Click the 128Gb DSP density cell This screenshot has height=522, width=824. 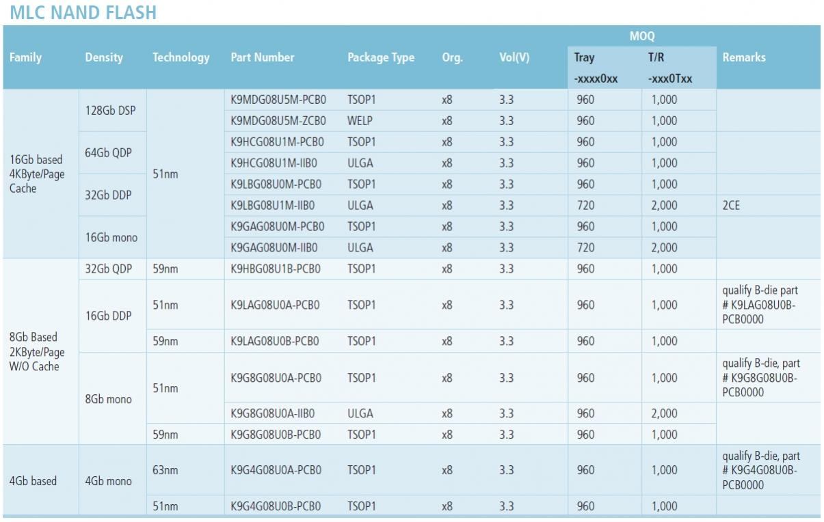click(x=110, y=110)
